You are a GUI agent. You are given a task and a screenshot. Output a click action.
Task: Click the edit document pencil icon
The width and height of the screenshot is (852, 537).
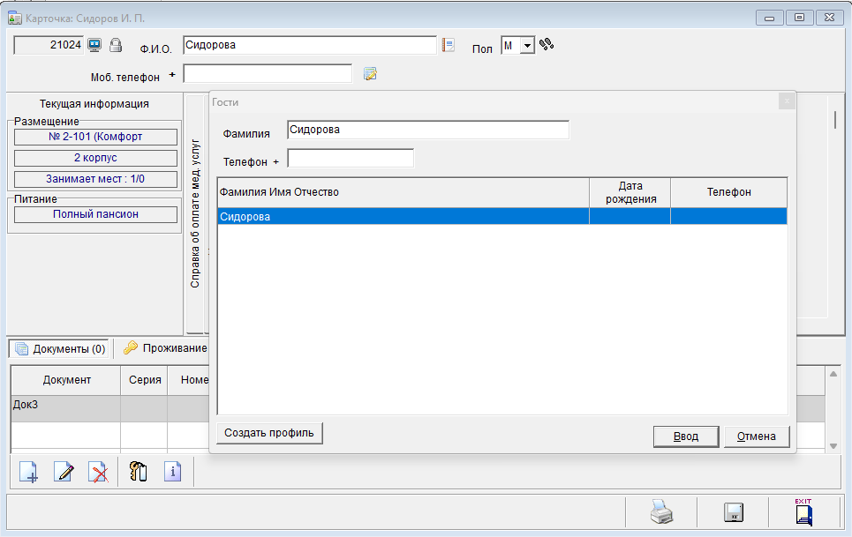coord(64,472)
